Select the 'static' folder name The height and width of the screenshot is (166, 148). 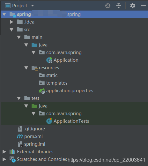[x=52, y=75]
